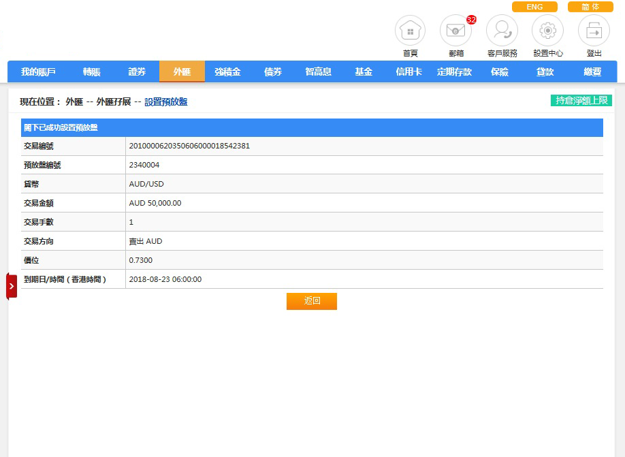625x457 pixels.
Task: Open the 我的賬戶 menu tab
Action: pos(38,72)
